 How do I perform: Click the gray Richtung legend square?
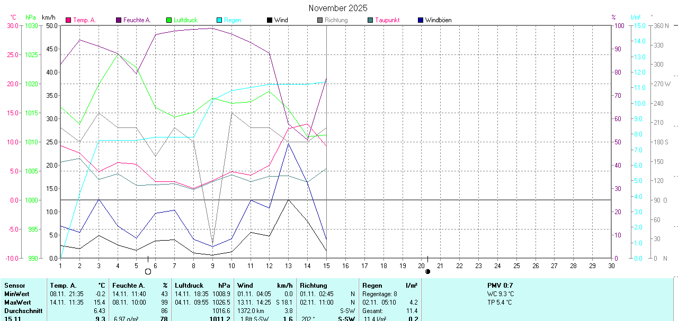pyautogui.click(x=320, y=20)
